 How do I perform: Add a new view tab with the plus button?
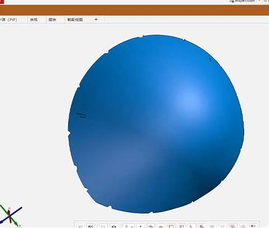(x=96, y=19)
